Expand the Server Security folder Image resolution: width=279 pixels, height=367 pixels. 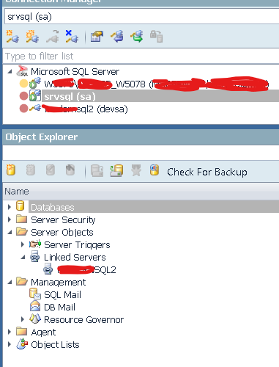tap(10, 219)
